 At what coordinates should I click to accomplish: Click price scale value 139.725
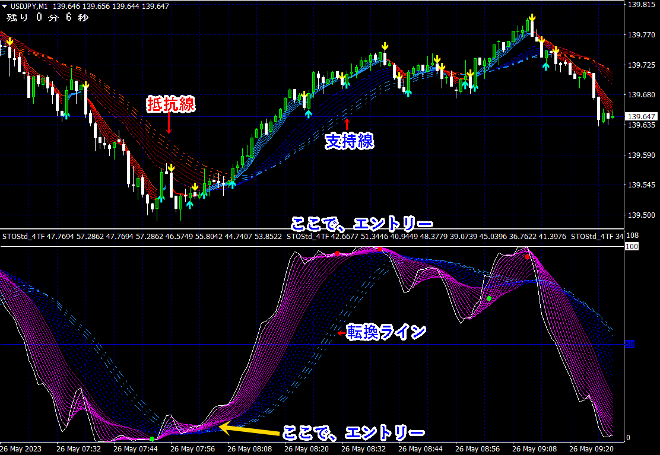click(x=641, y=65)
